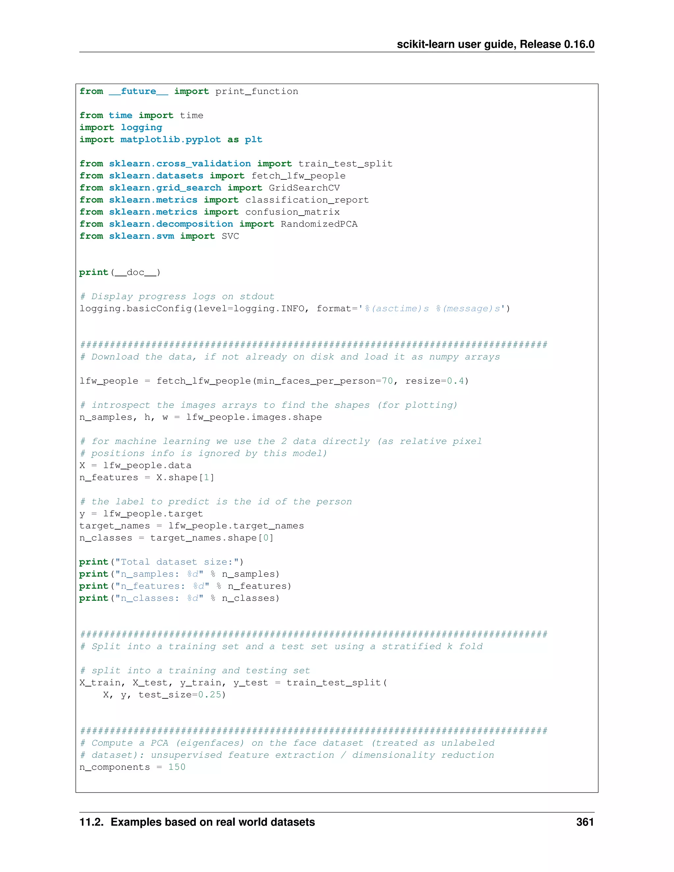Click the 'n_features = X.shape[1]' line
The width and height of the screenshot is (674, 872).
(147, 477)
